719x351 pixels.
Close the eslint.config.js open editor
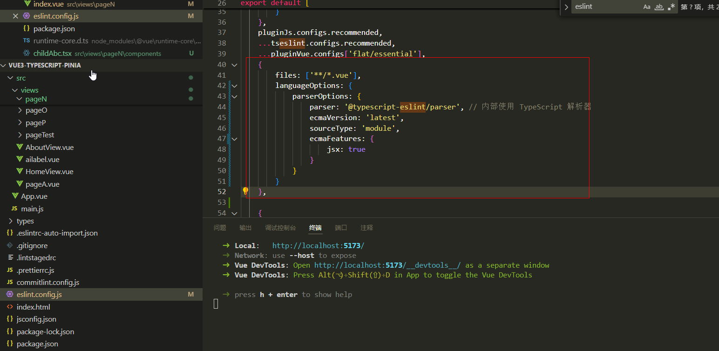(x=15, y=16)
